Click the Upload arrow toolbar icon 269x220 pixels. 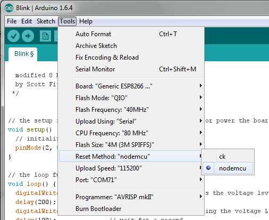(28, 36)
